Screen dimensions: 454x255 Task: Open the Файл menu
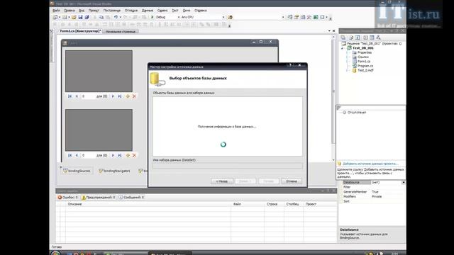coord(56,11)
